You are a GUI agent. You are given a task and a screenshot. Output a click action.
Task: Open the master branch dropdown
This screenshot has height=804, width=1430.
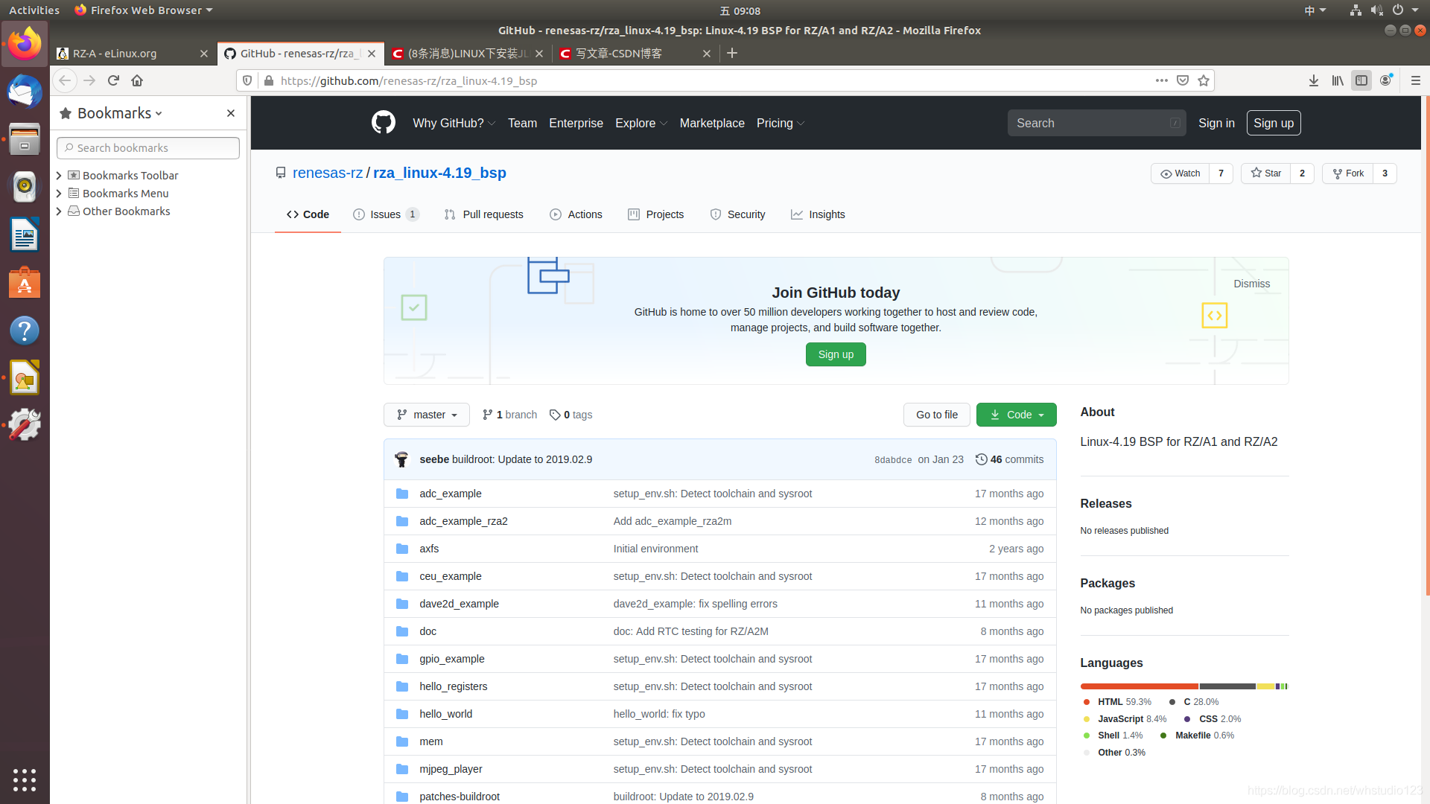427,415
